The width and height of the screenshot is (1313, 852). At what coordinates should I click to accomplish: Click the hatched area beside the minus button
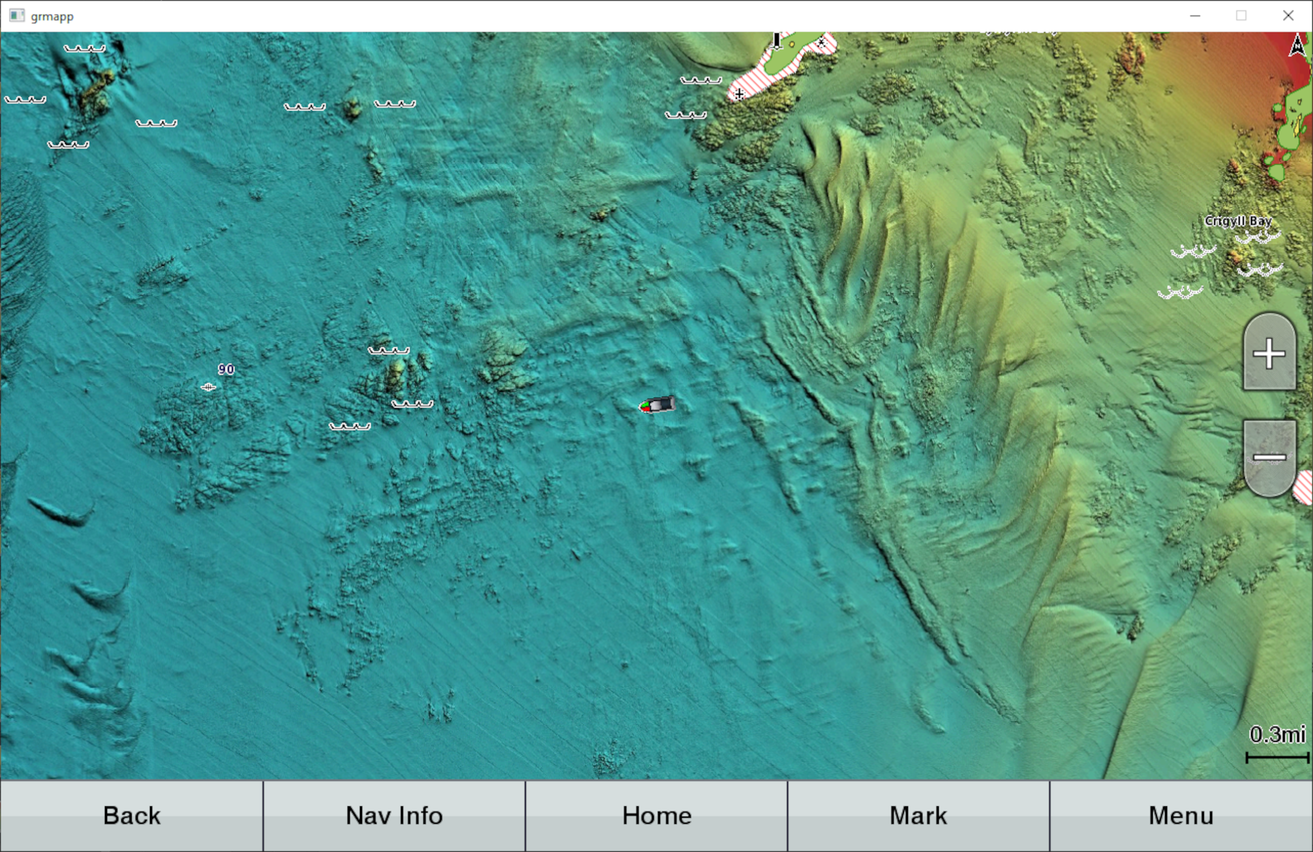[x=1304, y=488]
